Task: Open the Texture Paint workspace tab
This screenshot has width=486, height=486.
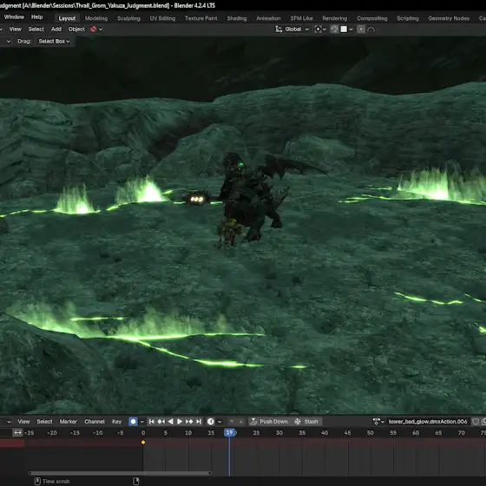Action: click(x=200, y=18)
